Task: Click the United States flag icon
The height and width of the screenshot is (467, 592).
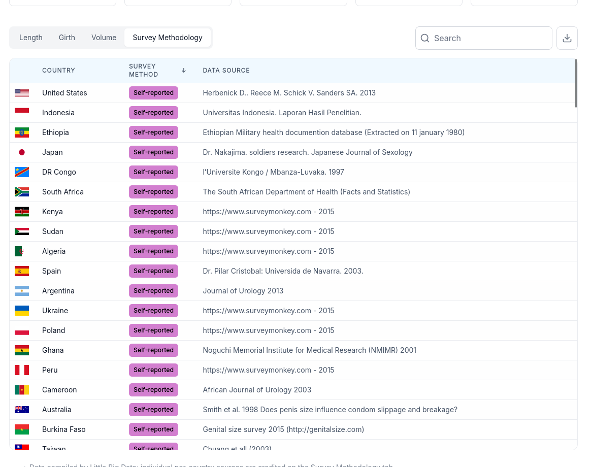Action: (22, 93)
